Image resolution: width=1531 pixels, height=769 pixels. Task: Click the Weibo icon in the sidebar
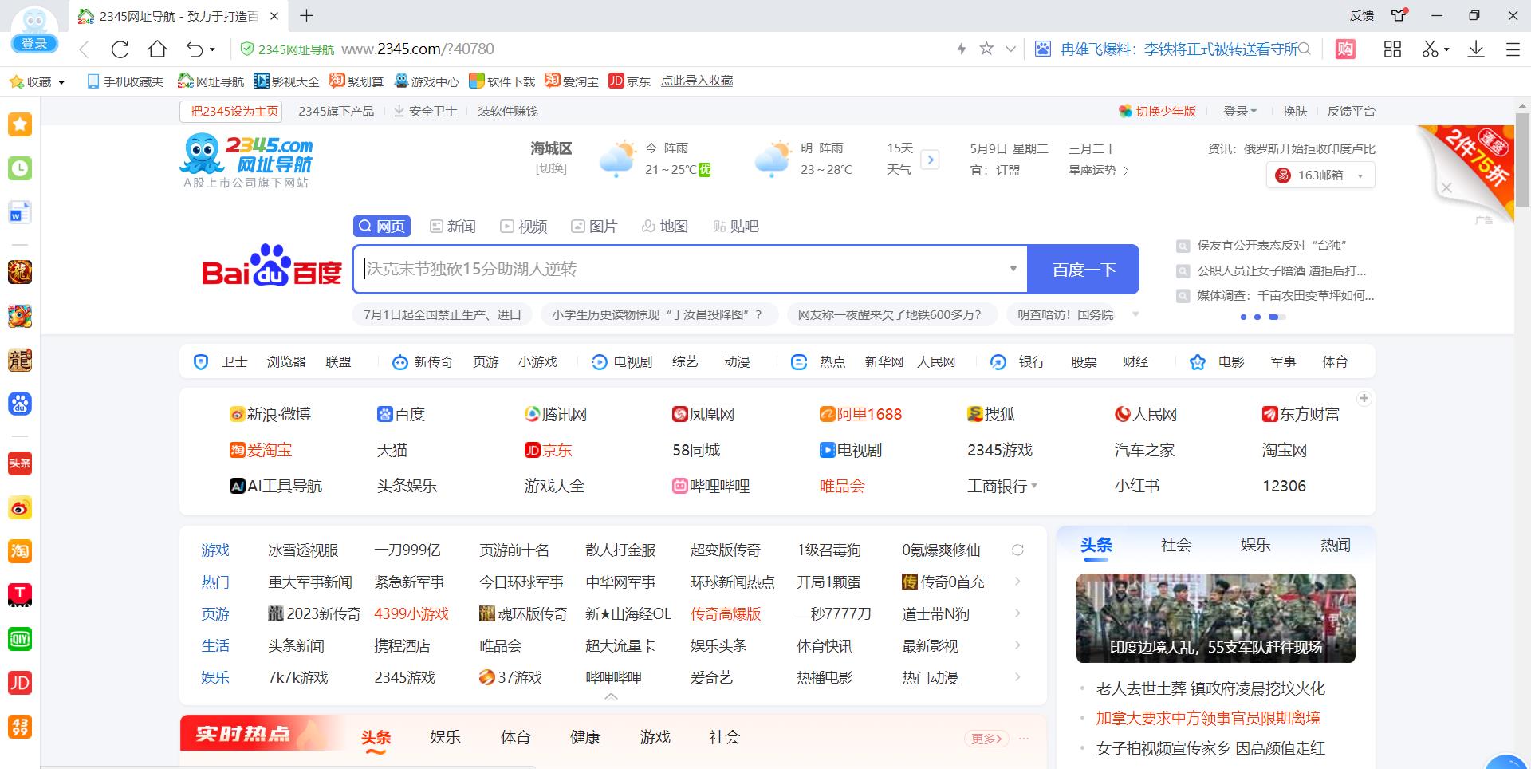click(x=20, y=507)
